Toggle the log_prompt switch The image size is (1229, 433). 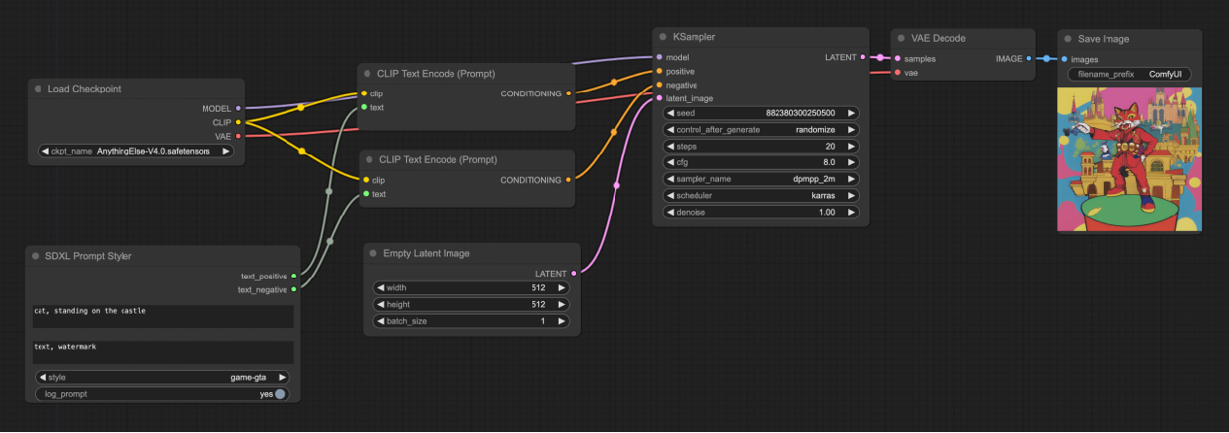click(280, 394)
